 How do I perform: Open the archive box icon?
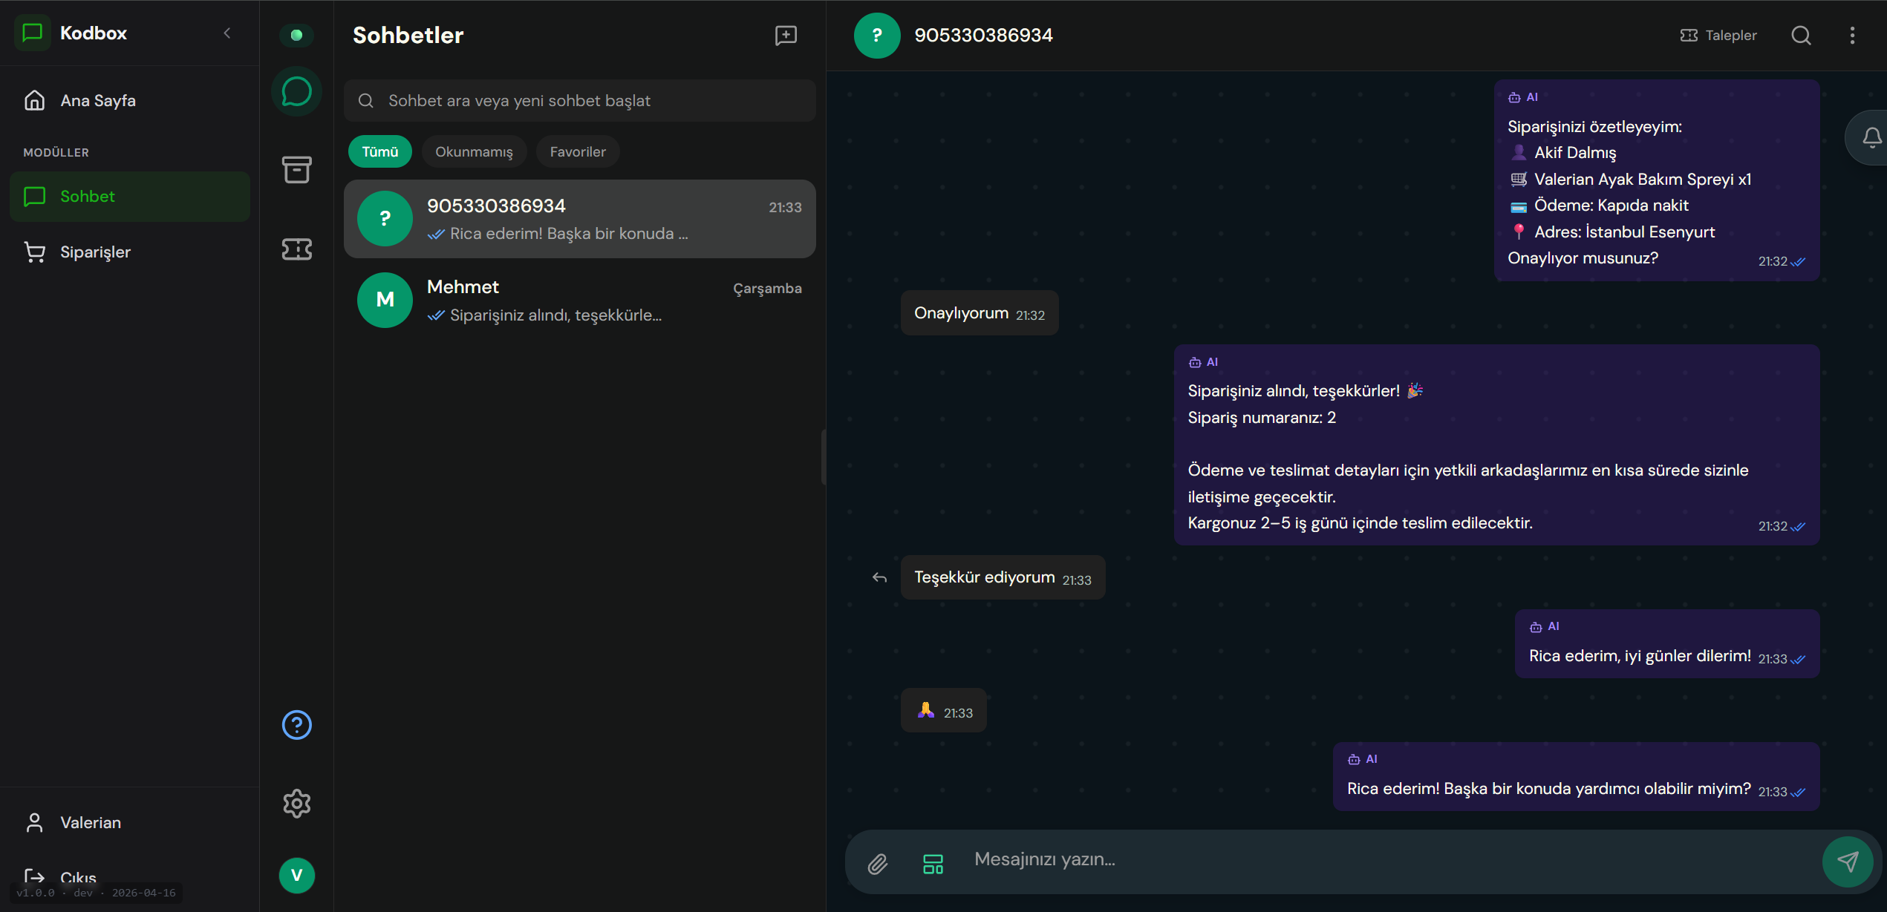click(x=296, y=170)
